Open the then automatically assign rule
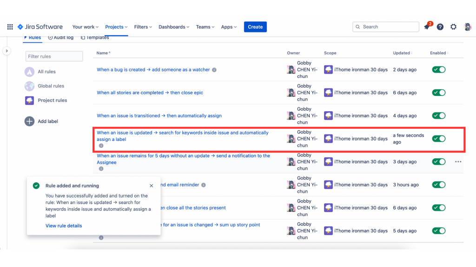Screen dimensions: 476x267 (159, 115)
